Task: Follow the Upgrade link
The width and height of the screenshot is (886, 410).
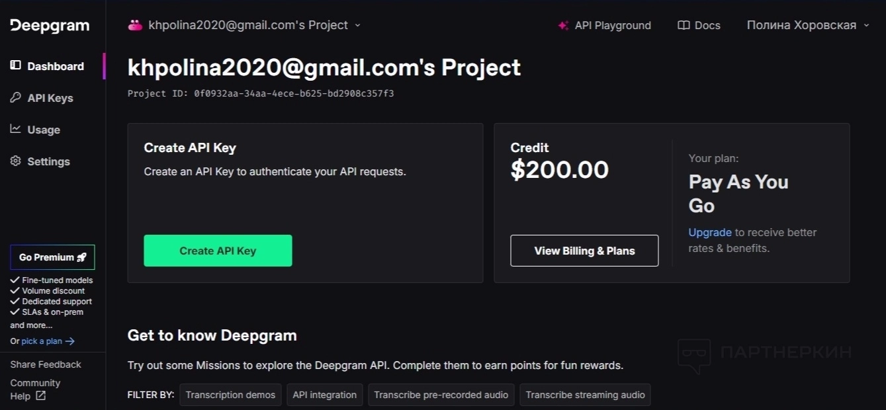Action: point(710,232)
